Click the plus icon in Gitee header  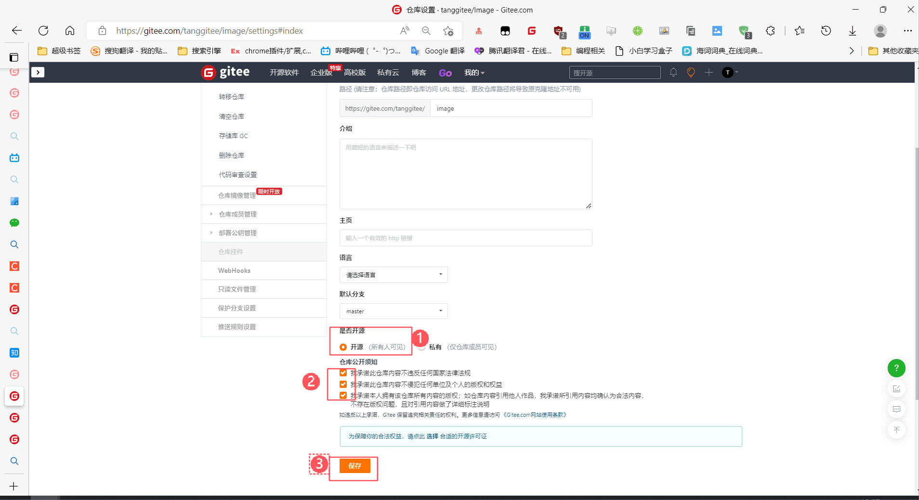pyautogui.click(x=709, y=73)
